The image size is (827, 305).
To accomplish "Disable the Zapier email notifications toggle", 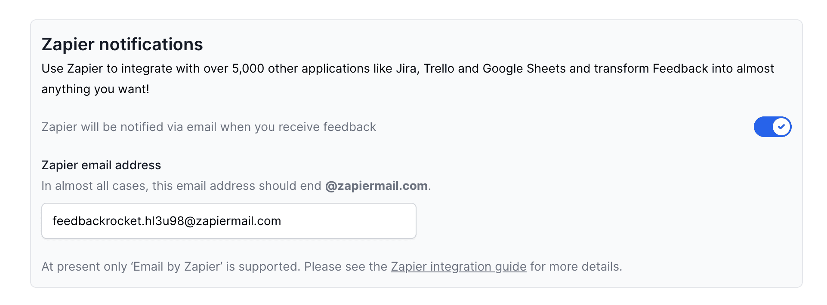I will (772, 127).
